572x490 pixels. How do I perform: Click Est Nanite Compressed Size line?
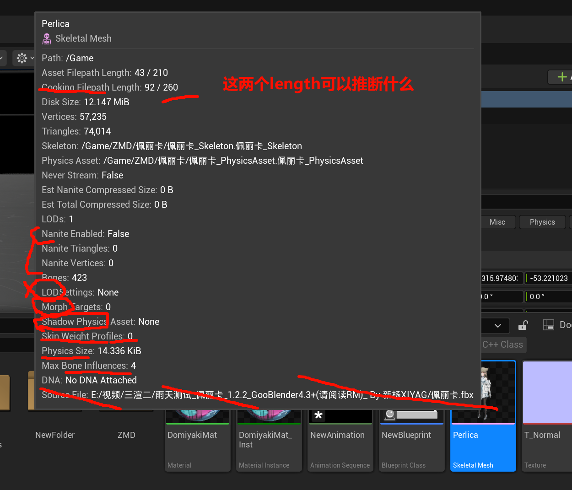point(108,190)
